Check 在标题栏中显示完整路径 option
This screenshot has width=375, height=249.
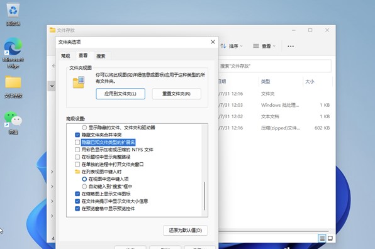pos(77,157)
